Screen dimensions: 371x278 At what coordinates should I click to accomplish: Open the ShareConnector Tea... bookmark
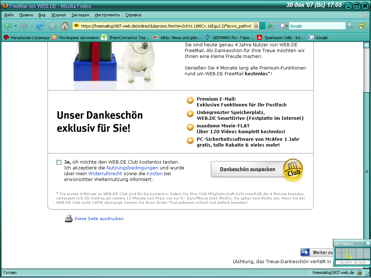tap(125, 38)
